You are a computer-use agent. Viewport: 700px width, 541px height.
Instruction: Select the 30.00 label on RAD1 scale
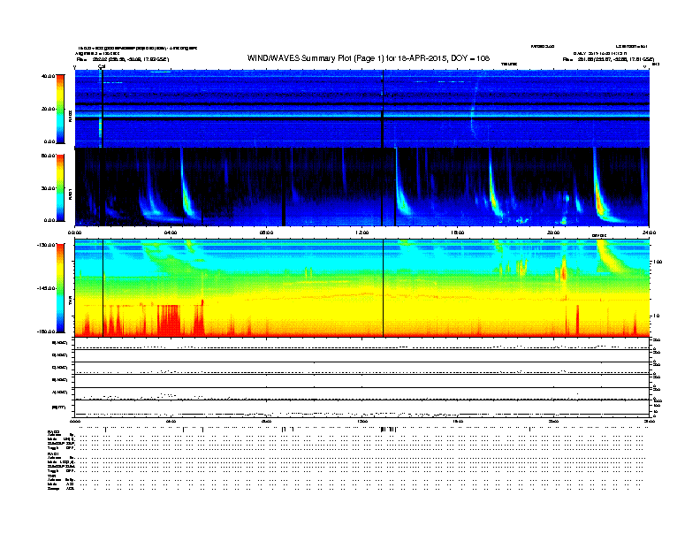point(48,188)
